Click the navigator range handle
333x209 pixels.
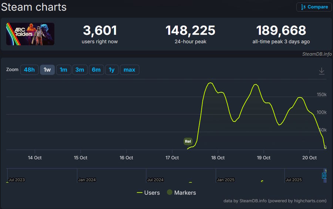tap(324, 176)
